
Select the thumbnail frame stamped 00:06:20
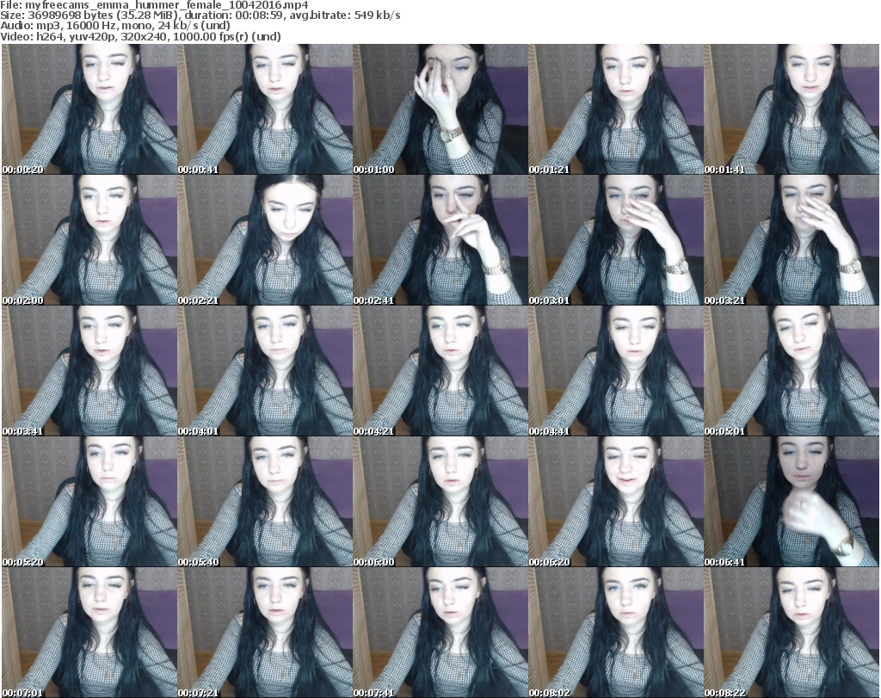point(616,502)
